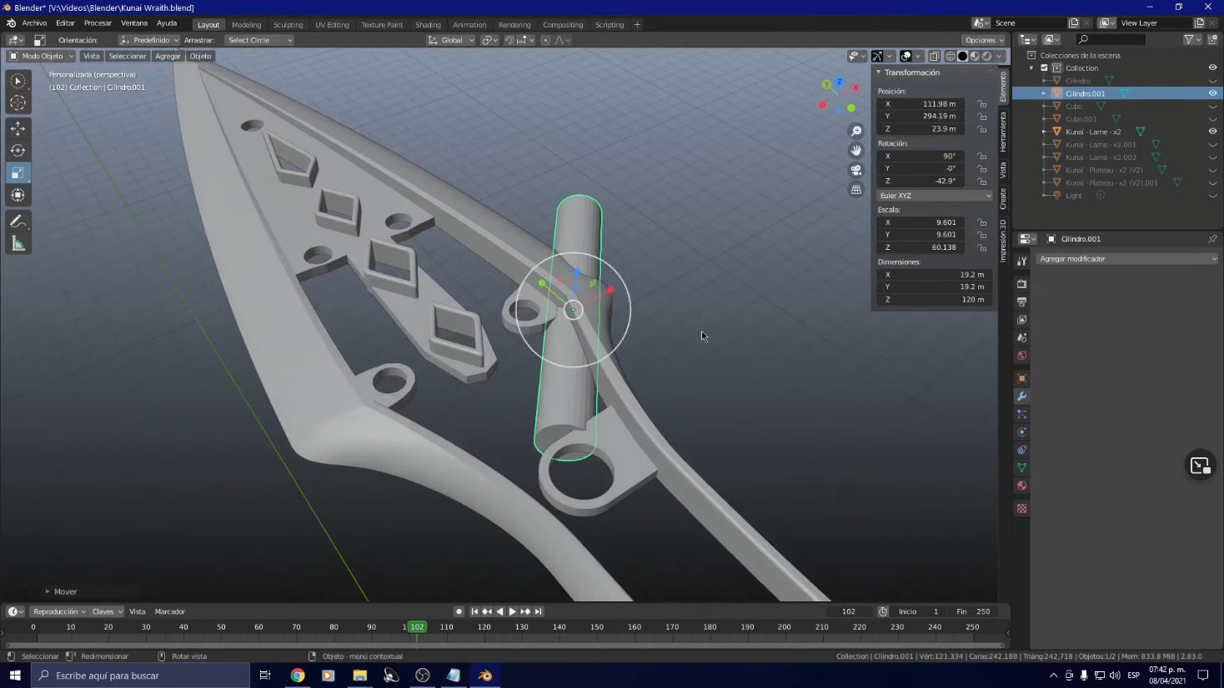Collapse the Transformación panel
Screen dimensions: 1224x688
pos(879,72)
